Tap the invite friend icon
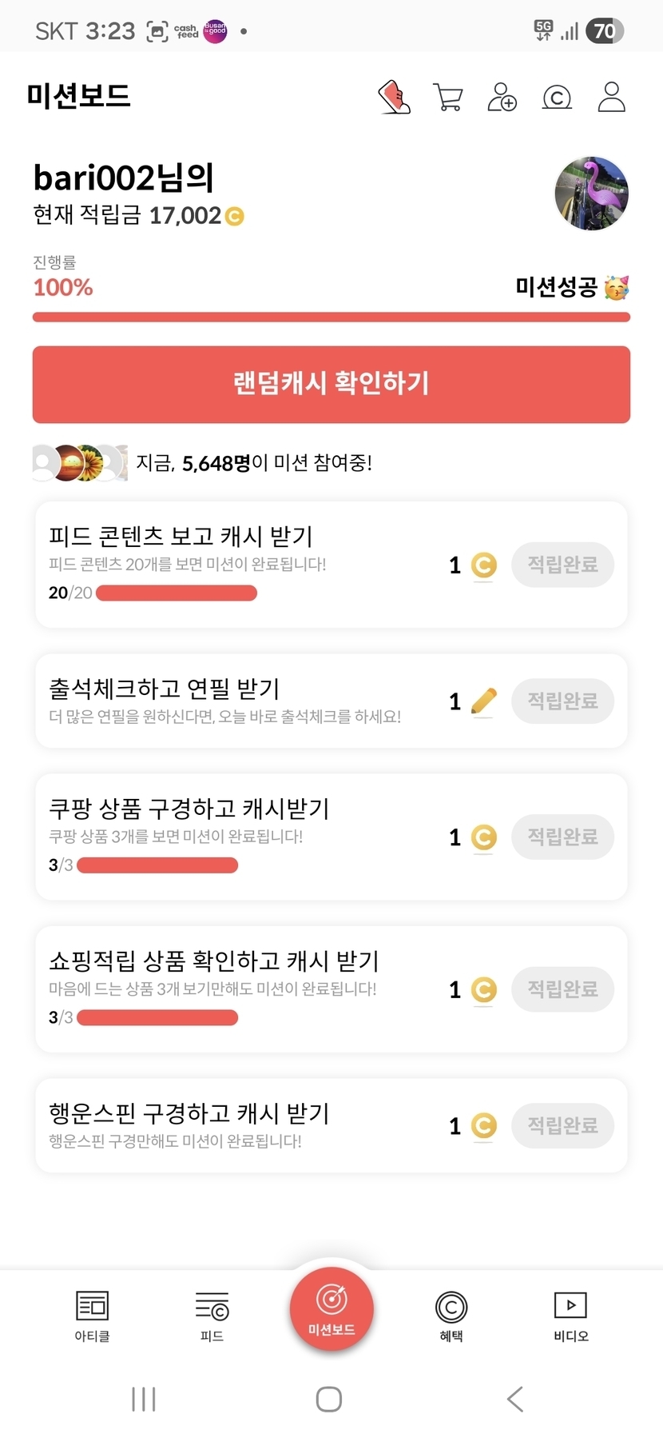Image resolution: width=663 pixels, height=1438 pixels. [x=502, y=97]
